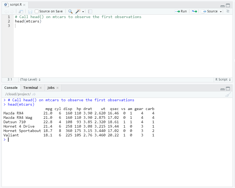235x188 pixels.
Task: Click the view working directory arrow icon
Action: (x=34, y=94)
